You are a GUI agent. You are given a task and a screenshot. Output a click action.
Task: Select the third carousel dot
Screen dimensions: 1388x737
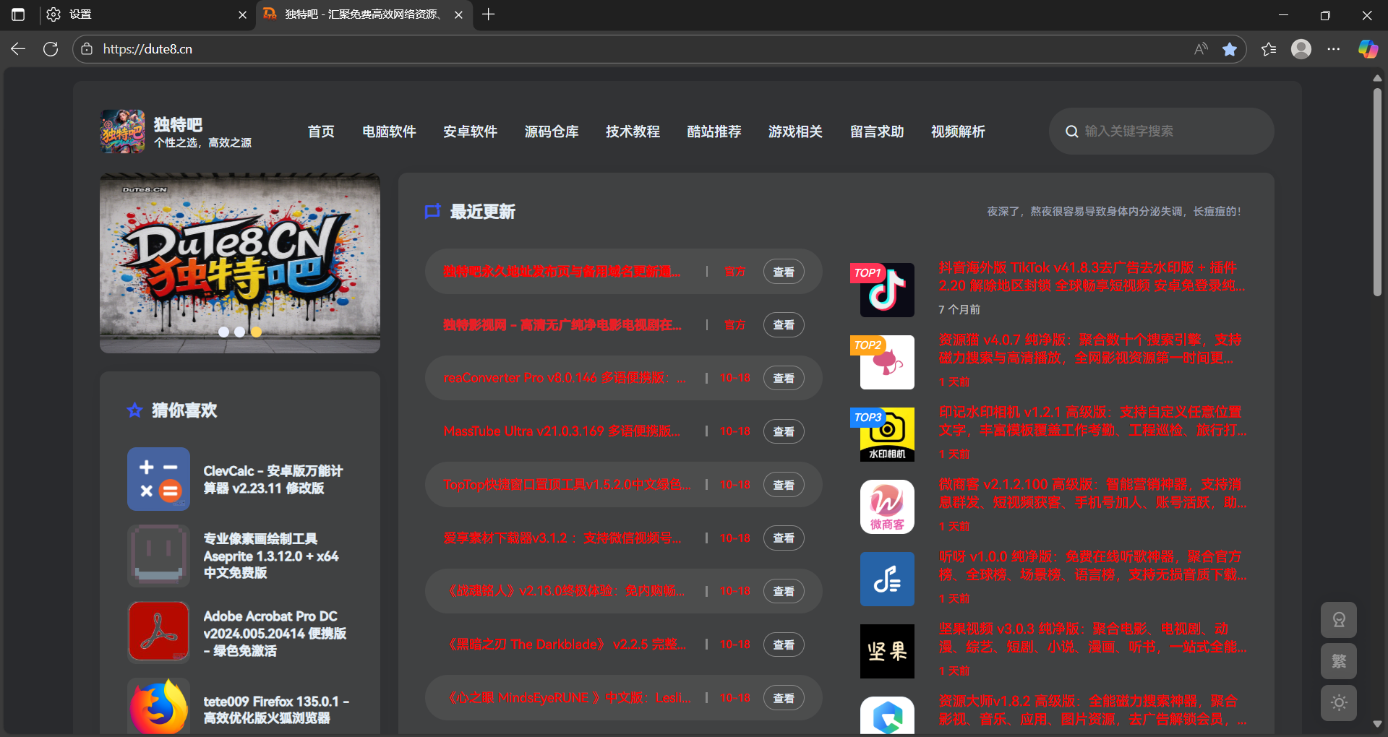[256, 332]
